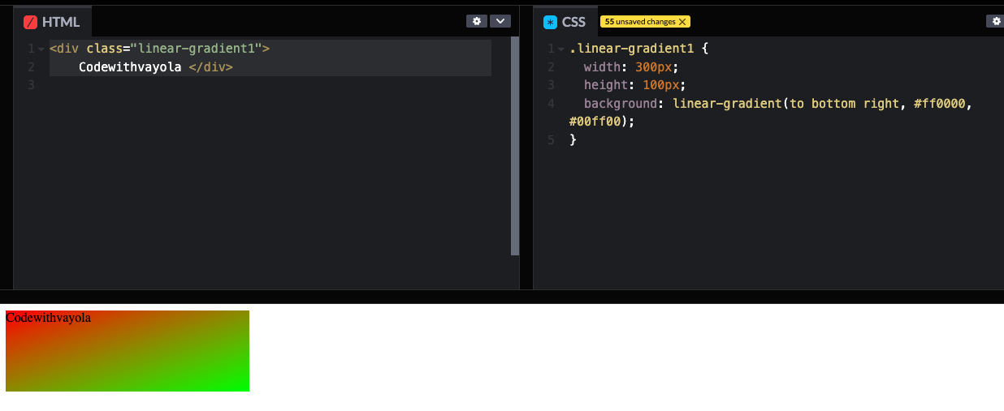Select the HTML editor tab title

coord(61,22)
